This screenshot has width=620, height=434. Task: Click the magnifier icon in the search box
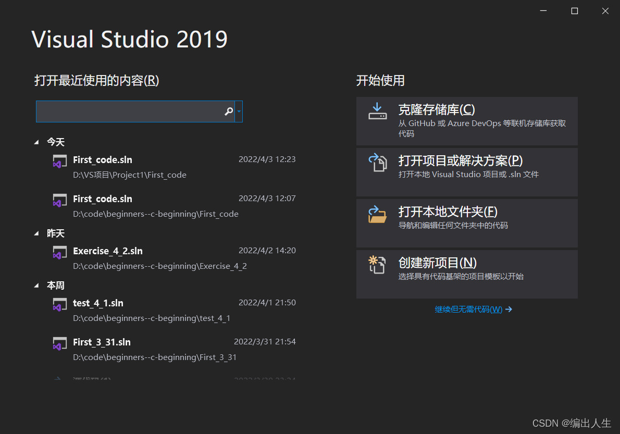pyautogui.click(x=229, y=111)
